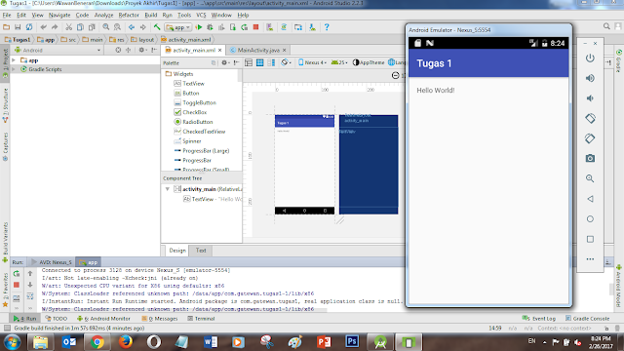Open the screen orientation dropdown in designer
This screenshot has height=351, width=624.
coord(286,62)
